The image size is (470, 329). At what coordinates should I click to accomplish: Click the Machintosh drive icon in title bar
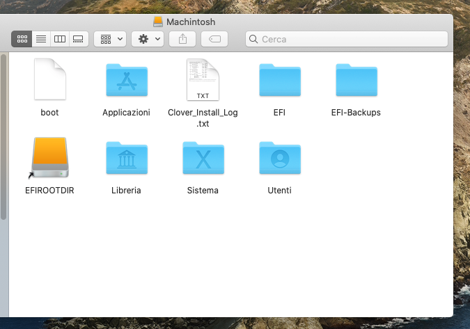(x=158, y=22)
